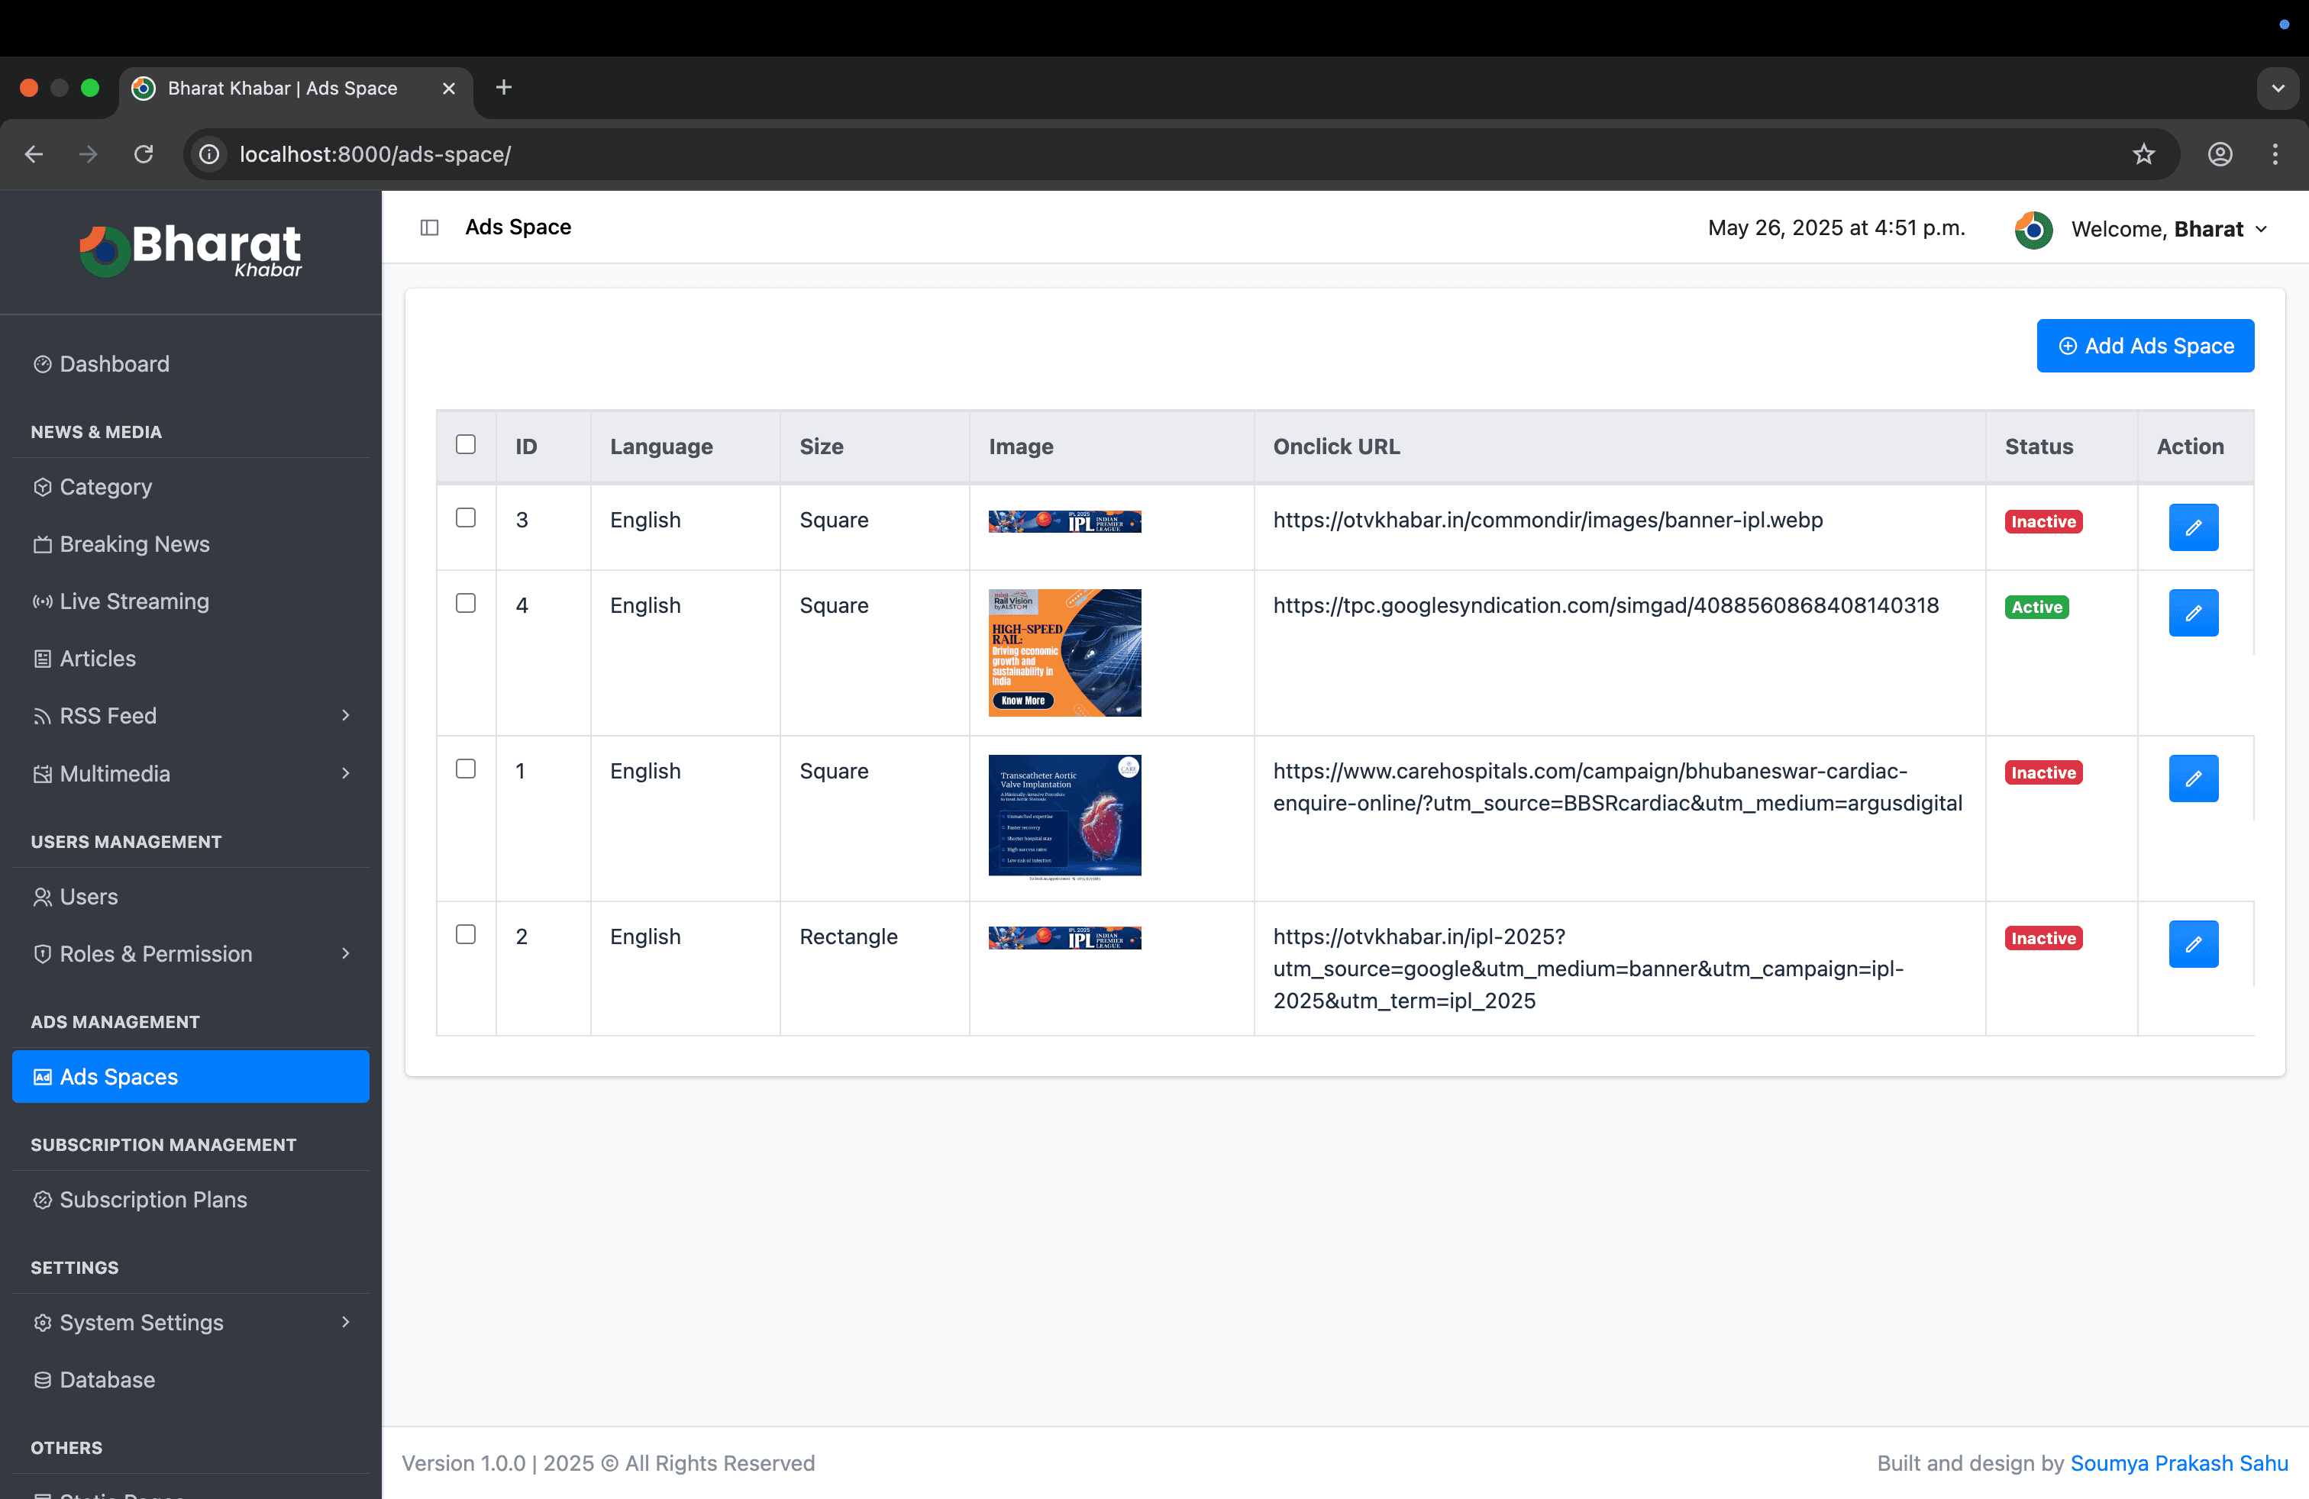Edit ad space ID 4 pencil button
Image resolution: width=2309 pixels, height=1499 pixels.
pyautogui.click(x=2193, y=613)
